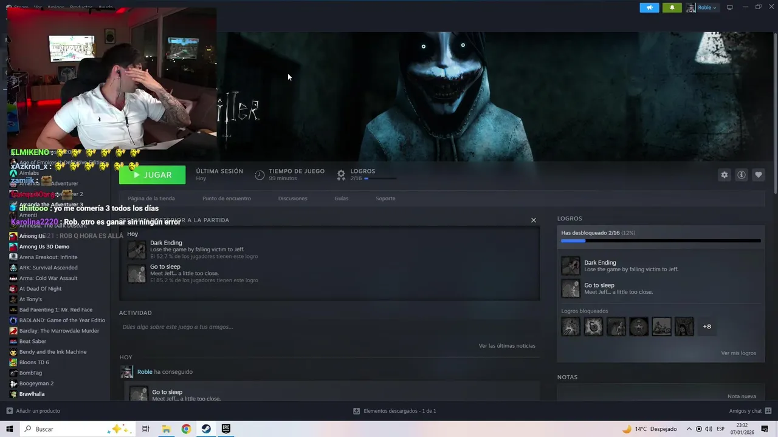The image size is (778, 437).
Task: Select the third locked achievement icon
Action: [x=616, y=327]
